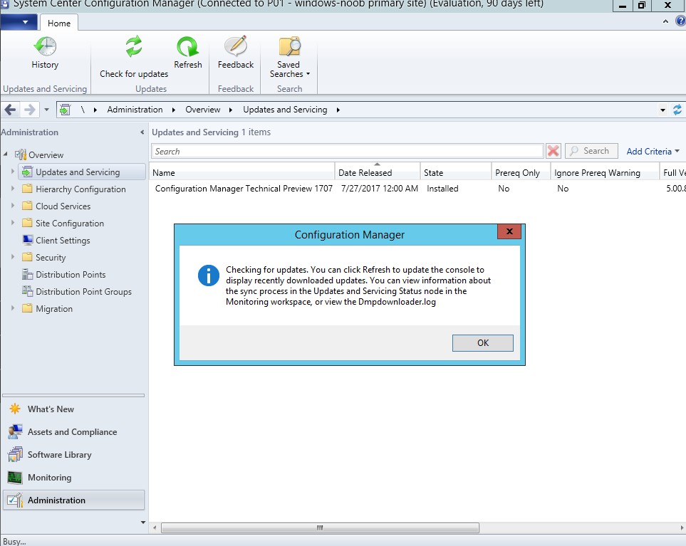Click the address bar refresh icon
Screen dimensions: 686x546
[x=677, y=110]
